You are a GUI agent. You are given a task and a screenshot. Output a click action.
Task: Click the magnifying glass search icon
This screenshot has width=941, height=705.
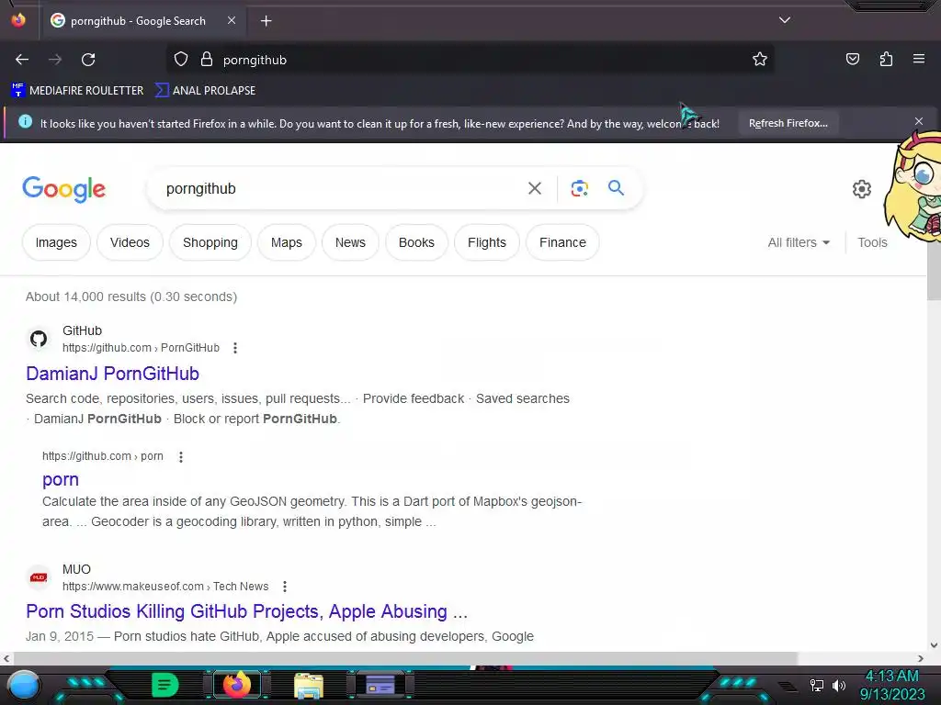pyautogui.click(x=616, y=187)
